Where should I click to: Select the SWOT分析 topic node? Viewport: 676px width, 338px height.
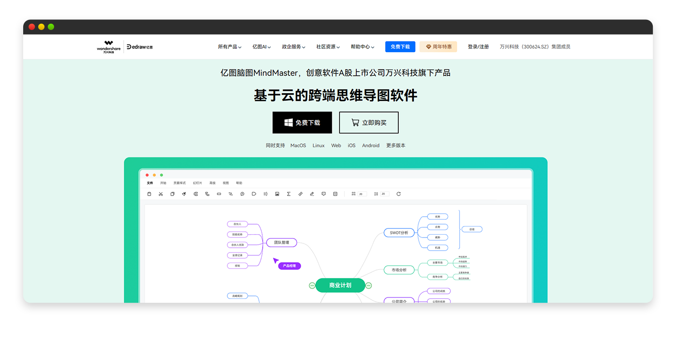[x=399, y=233]
